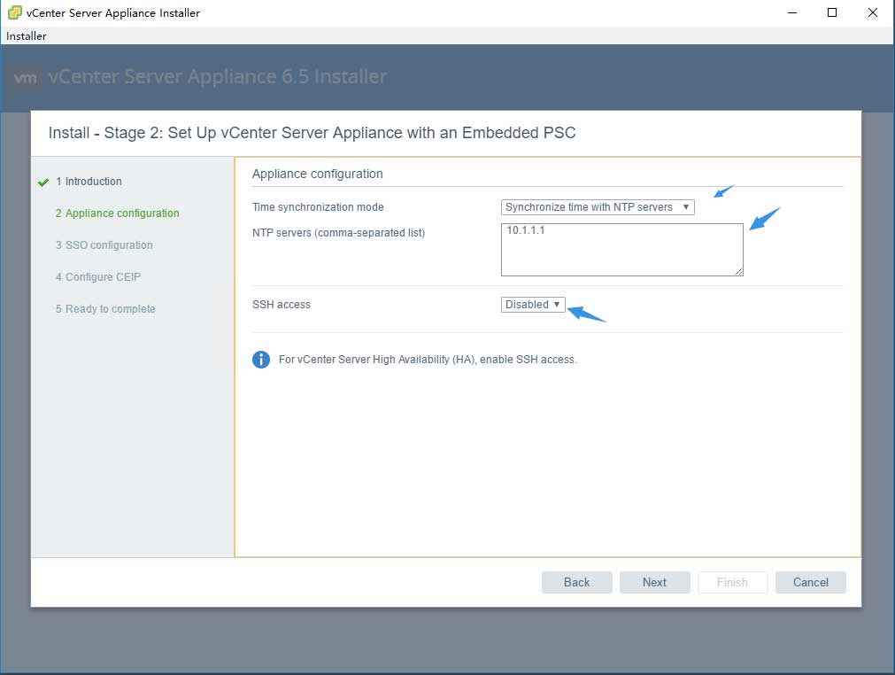Click the vm logo in header
This screenshot has width=895, height=675.
(26, 78)
